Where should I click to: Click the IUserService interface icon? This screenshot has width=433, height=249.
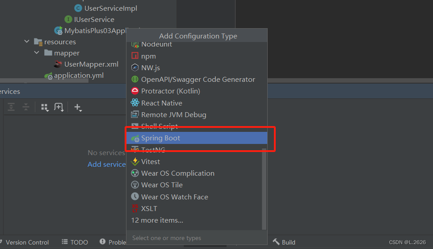click(68, 19)
